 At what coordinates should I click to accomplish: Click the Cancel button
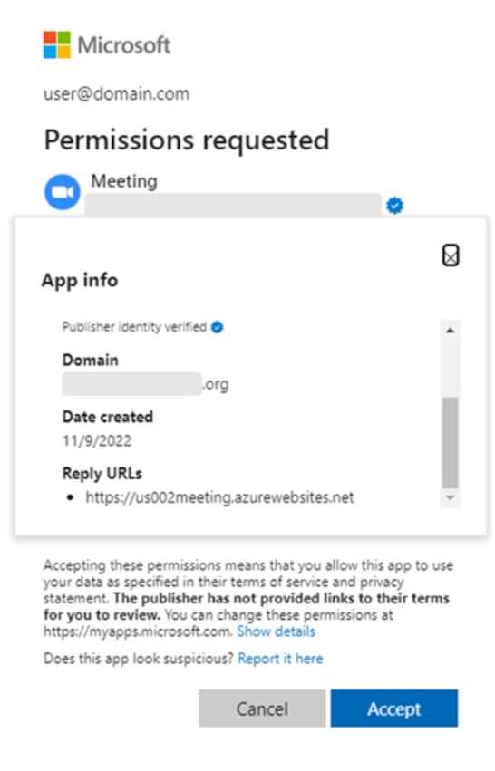coord(262,708)
